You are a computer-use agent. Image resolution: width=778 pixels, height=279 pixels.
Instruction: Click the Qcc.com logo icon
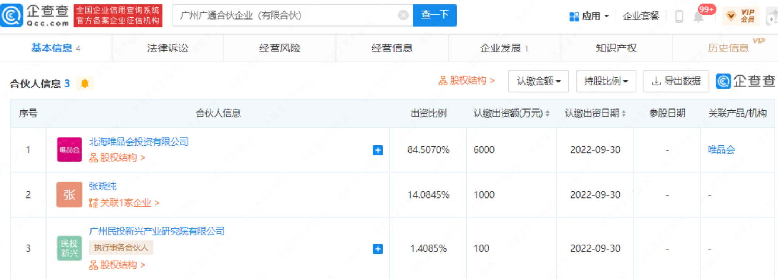pyautogui.click(x=12, y=15)
